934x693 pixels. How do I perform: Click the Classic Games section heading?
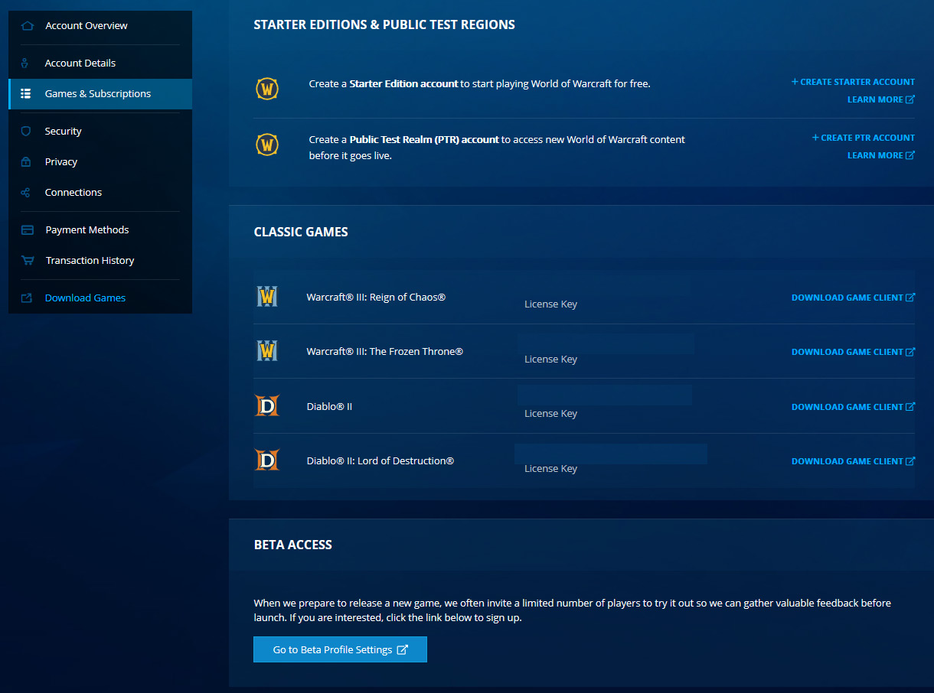point(301,232)
